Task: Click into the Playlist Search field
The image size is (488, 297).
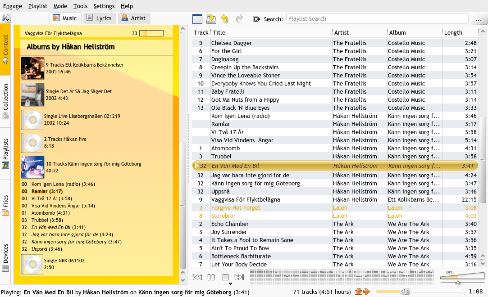Action: coord(377,18)
